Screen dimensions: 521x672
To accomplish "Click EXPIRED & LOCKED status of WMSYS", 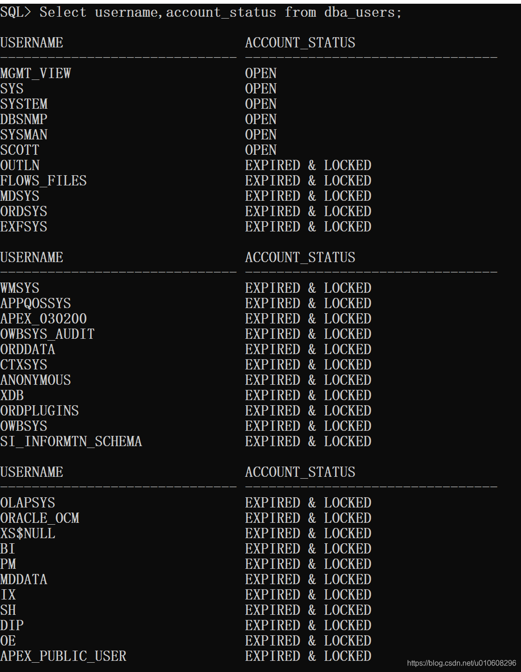I will [x=308, y=288].
